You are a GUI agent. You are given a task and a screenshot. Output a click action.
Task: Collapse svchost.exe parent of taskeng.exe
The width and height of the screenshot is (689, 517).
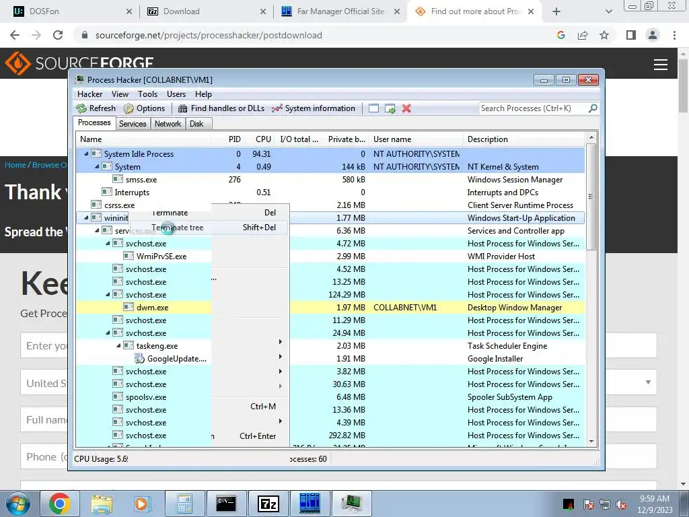pos(108,333)
